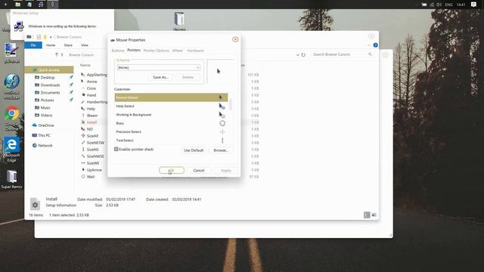Select the UpArrow cursor file

click(94, 170)
